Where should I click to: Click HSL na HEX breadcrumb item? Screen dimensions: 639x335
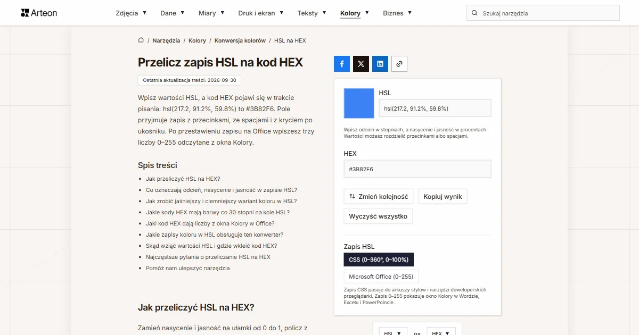click(290, 40)
